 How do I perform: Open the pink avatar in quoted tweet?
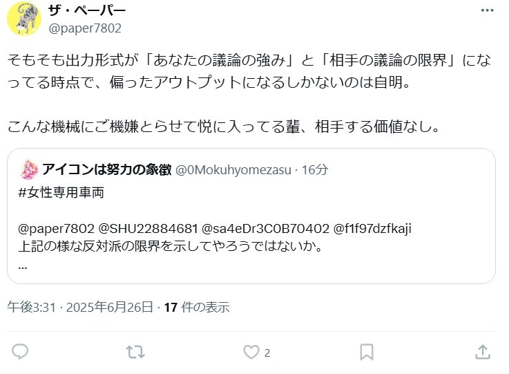point(29,169)
